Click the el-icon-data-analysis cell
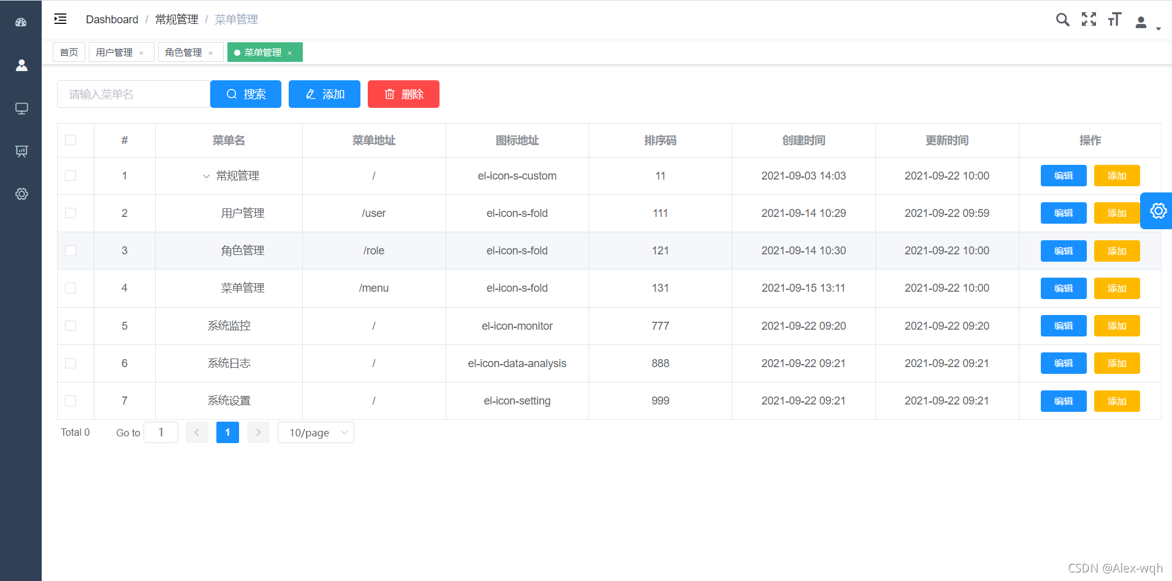The height and width of the screenshot is (581, 1172). click(x=517, y=363)
